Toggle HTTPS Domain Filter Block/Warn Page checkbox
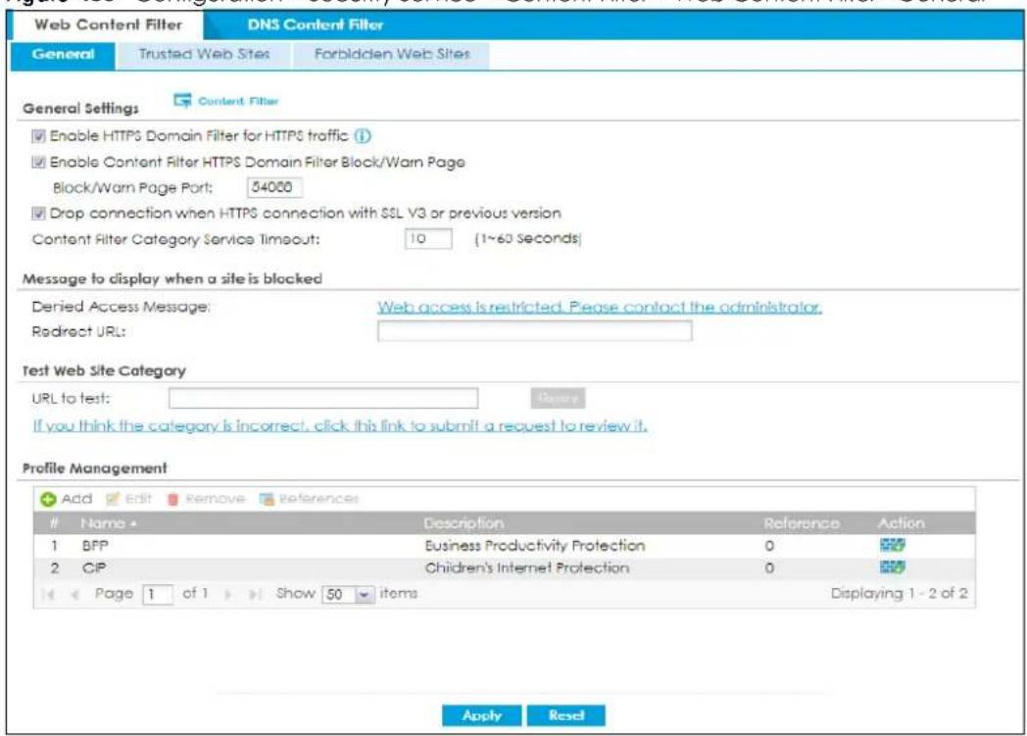Screen dimensions: 1027x736 pos(38,163)
